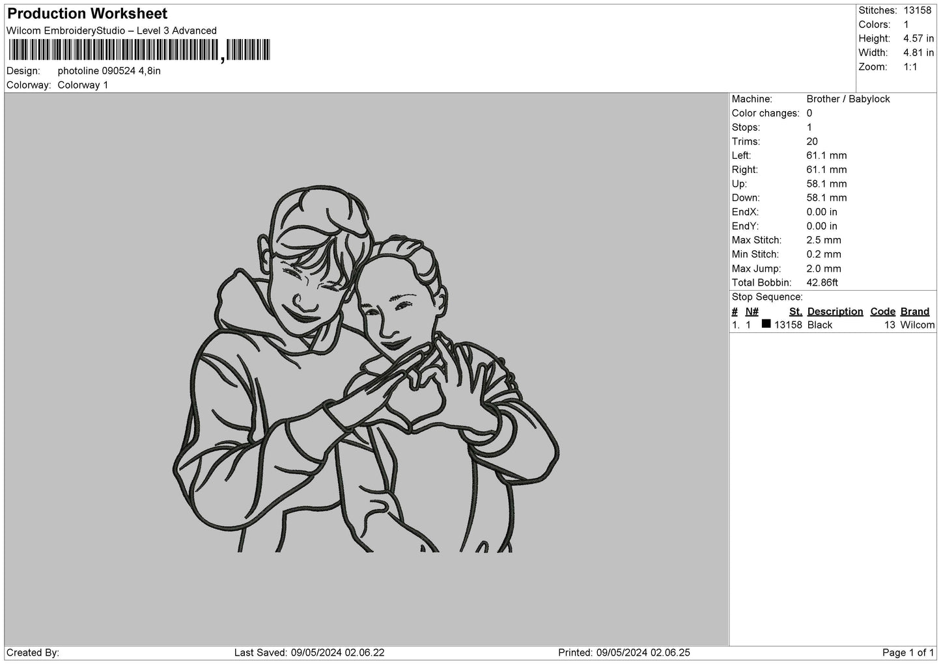Click the "Description" column header
The image size is (941, 664).
(835, 312)
